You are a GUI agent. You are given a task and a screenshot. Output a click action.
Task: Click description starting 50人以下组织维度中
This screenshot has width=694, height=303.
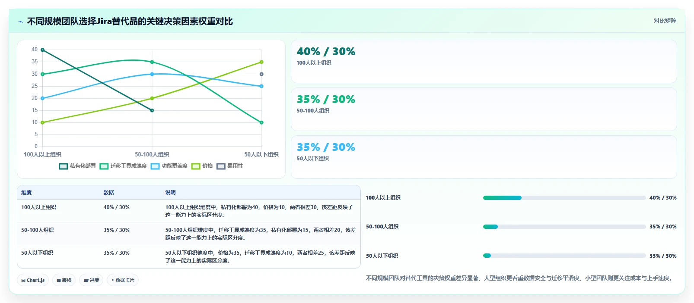point(260,257)
